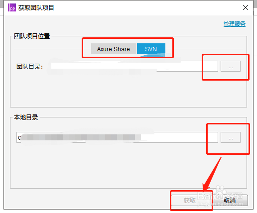This screenshot has width=257, height=213.
Task: Browse for the local directory (... button)
Action: point(231,137)
